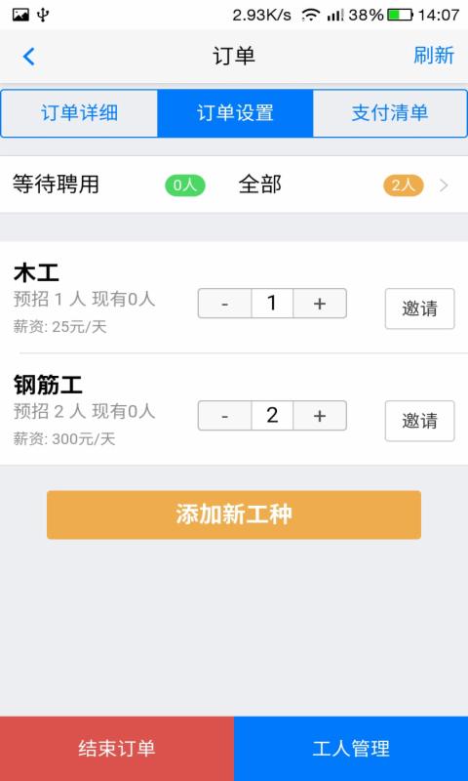Viewport: 468px width, 781px height.
Task: Click the USB status bar icon
Action: pyautogui.click(x=43, y=15)
